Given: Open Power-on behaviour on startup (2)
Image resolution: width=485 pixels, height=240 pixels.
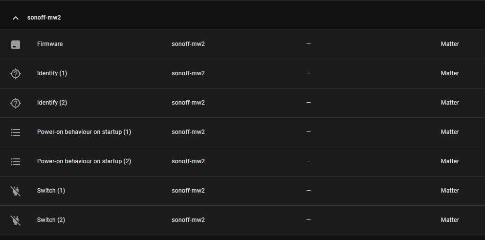Looking at the screenshot, I should 84,161.
